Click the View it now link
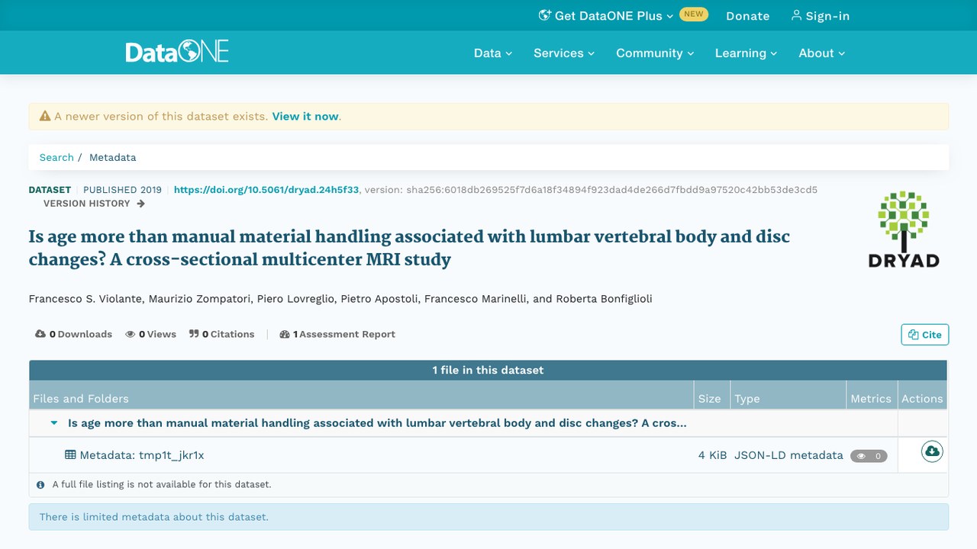Image resolution: width=977 pixels, height=549 pixels. 305,117
